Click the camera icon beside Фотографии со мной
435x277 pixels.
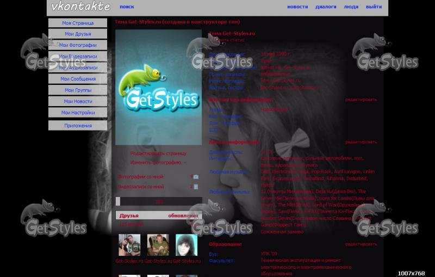point(196,177)
